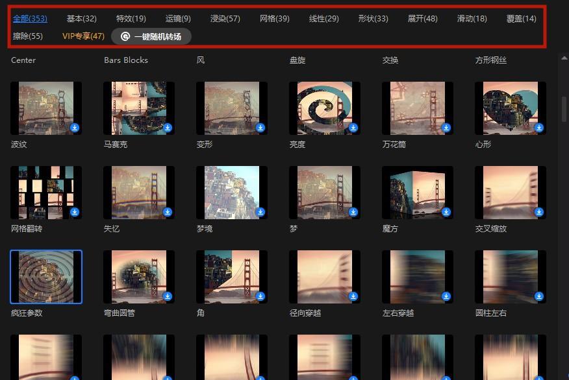The width and height of the screenshot is (569, 380).
Task: Open the VIP专享(47) tab
Action: coord(83,36)
